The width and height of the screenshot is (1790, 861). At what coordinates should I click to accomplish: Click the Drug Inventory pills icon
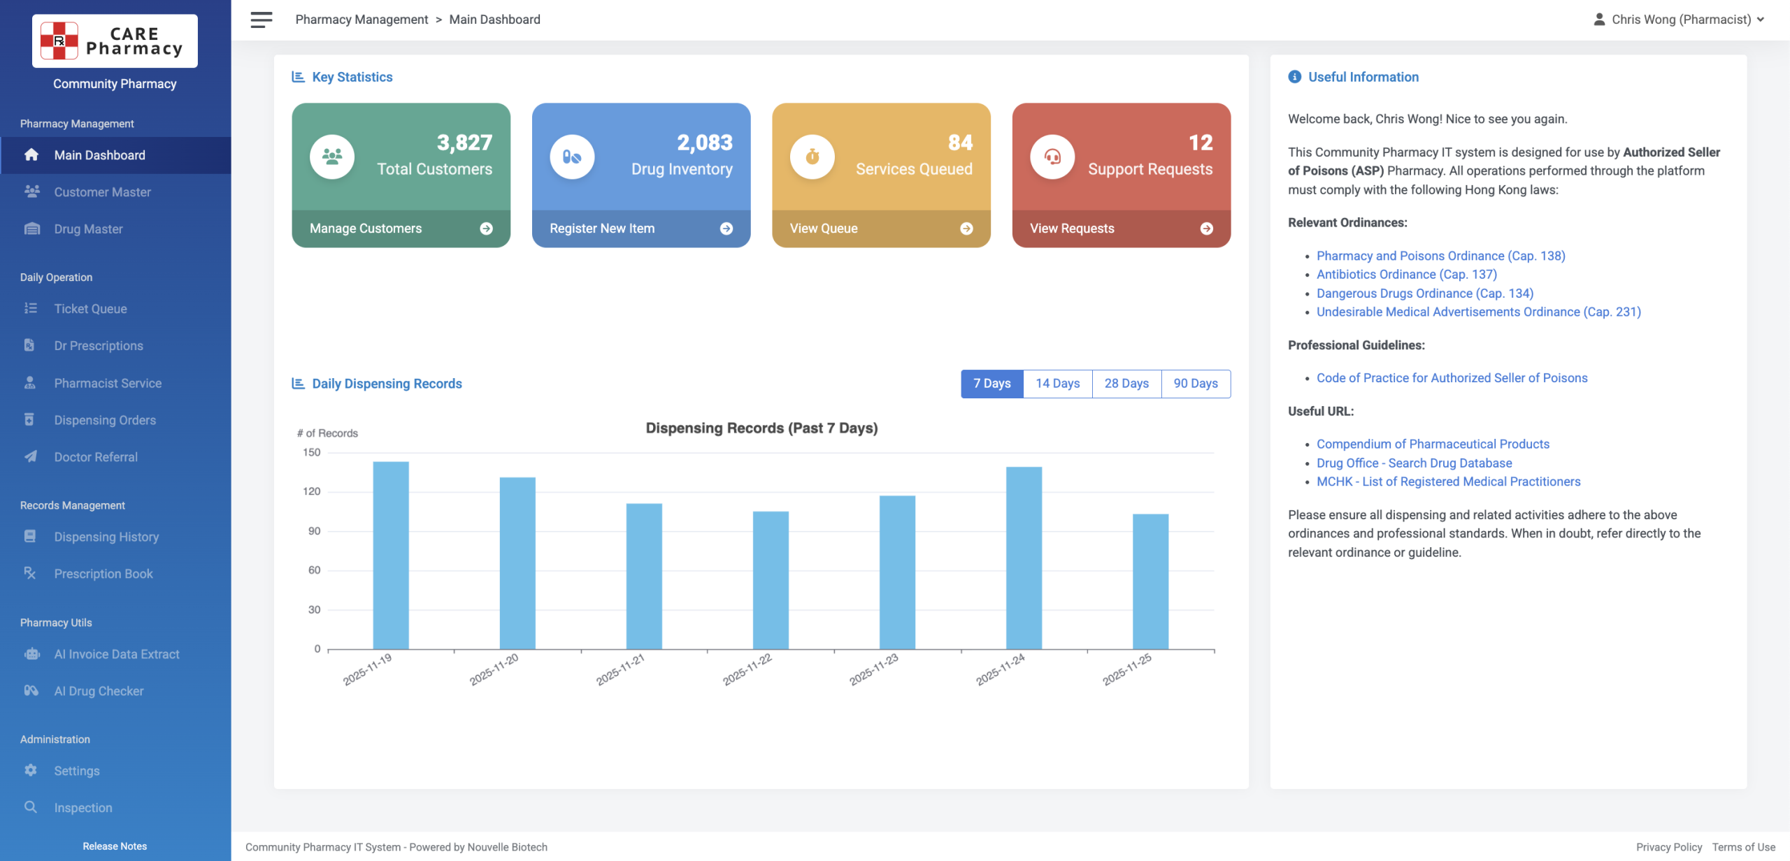click(x=572, y=157)
